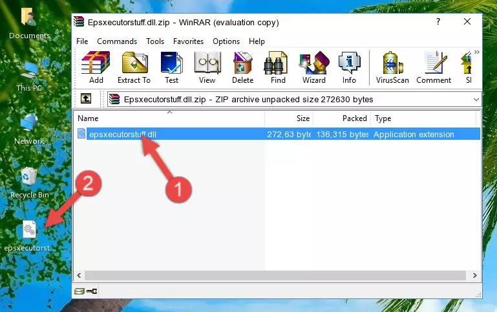
Task: Open the Help menu
Action: point(257,41)
